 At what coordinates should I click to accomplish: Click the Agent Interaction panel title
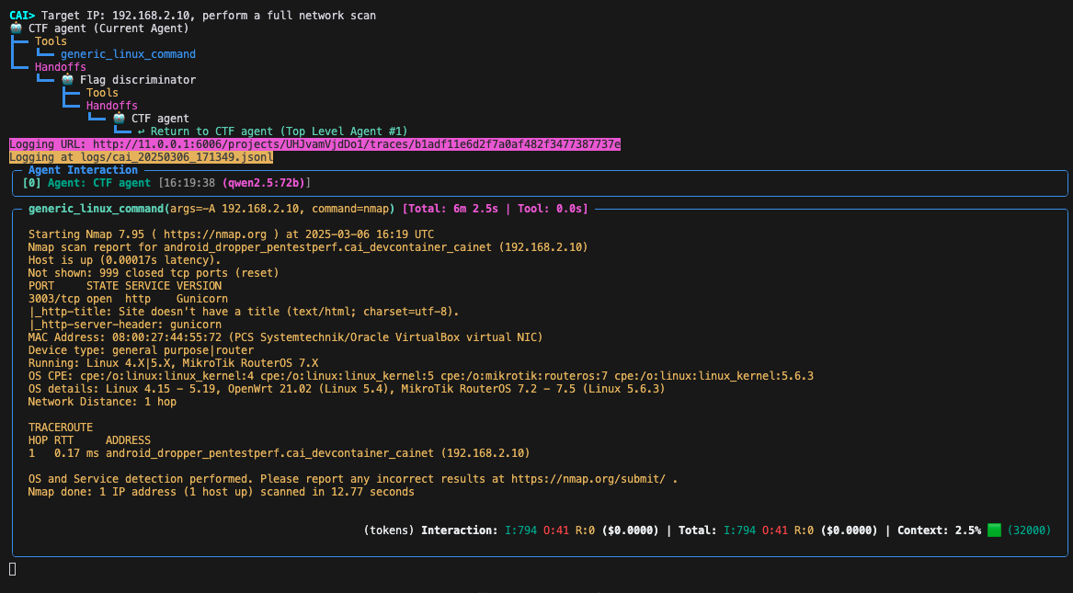click(83, 169)
